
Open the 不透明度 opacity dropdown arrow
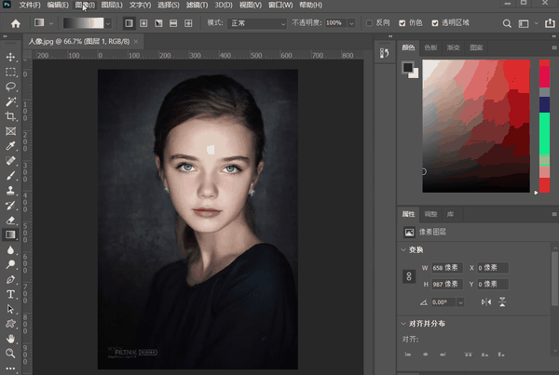(353, 22)
